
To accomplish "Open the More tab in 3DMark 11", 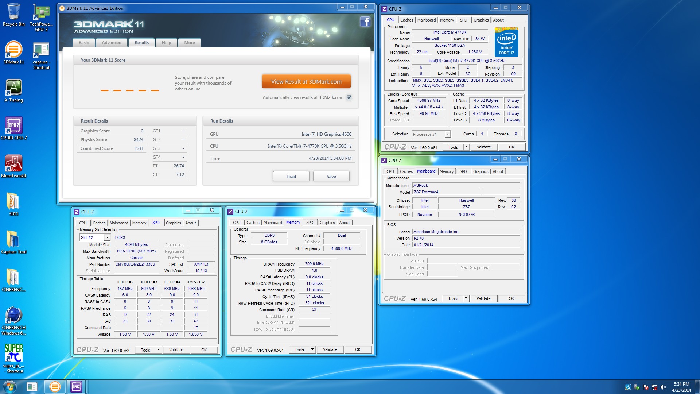I will click(x=190, y=43).
